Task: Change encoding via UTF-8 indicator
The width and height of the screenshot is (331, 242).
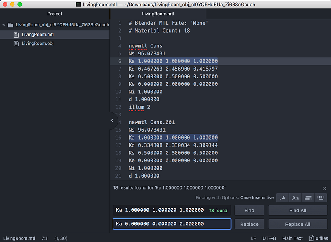Action: pyautogui.click(x=269, y=238)
